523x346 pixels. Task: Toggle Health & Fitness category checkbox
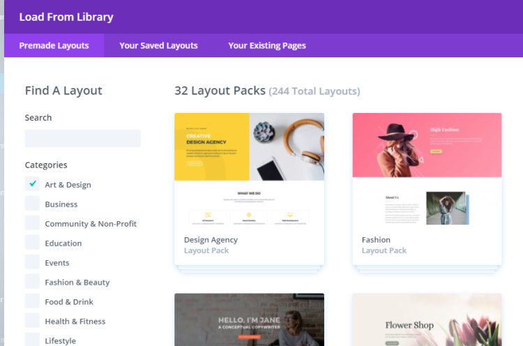(x=32, y=320)
